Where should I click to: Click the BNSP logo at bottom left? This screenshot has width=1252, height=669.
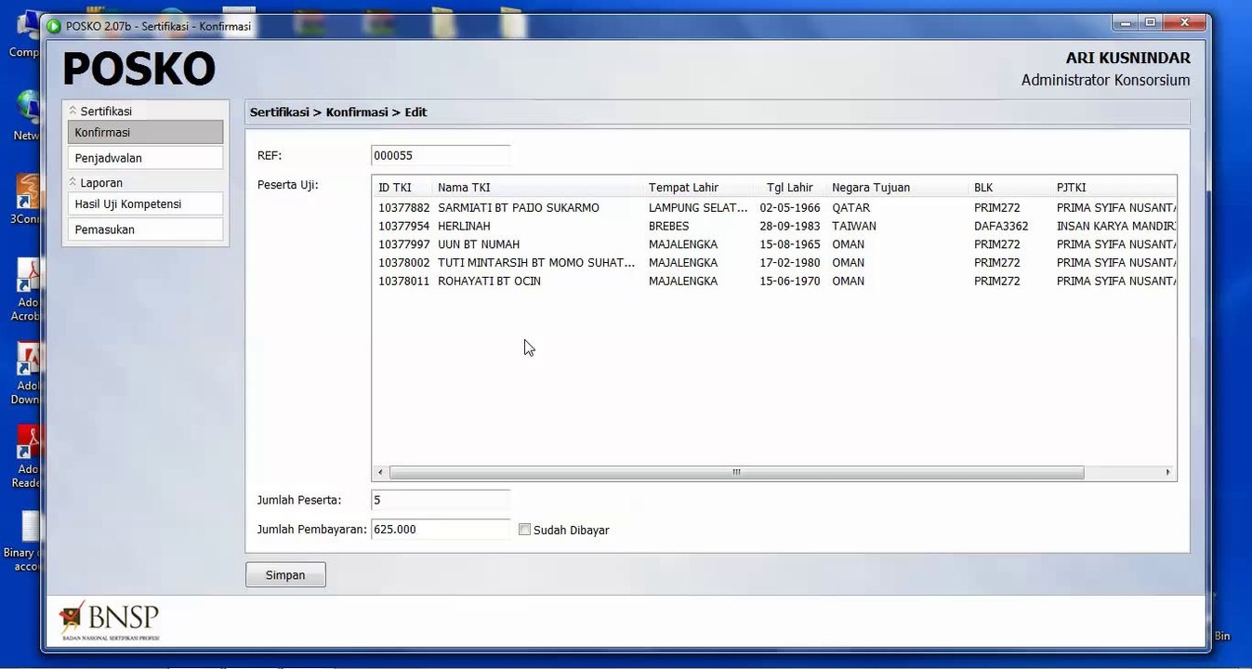pyautogui.click(x=109, y=622)
